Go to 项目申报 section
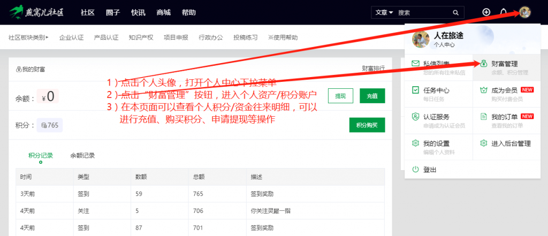548x236 pixels. 176,37
